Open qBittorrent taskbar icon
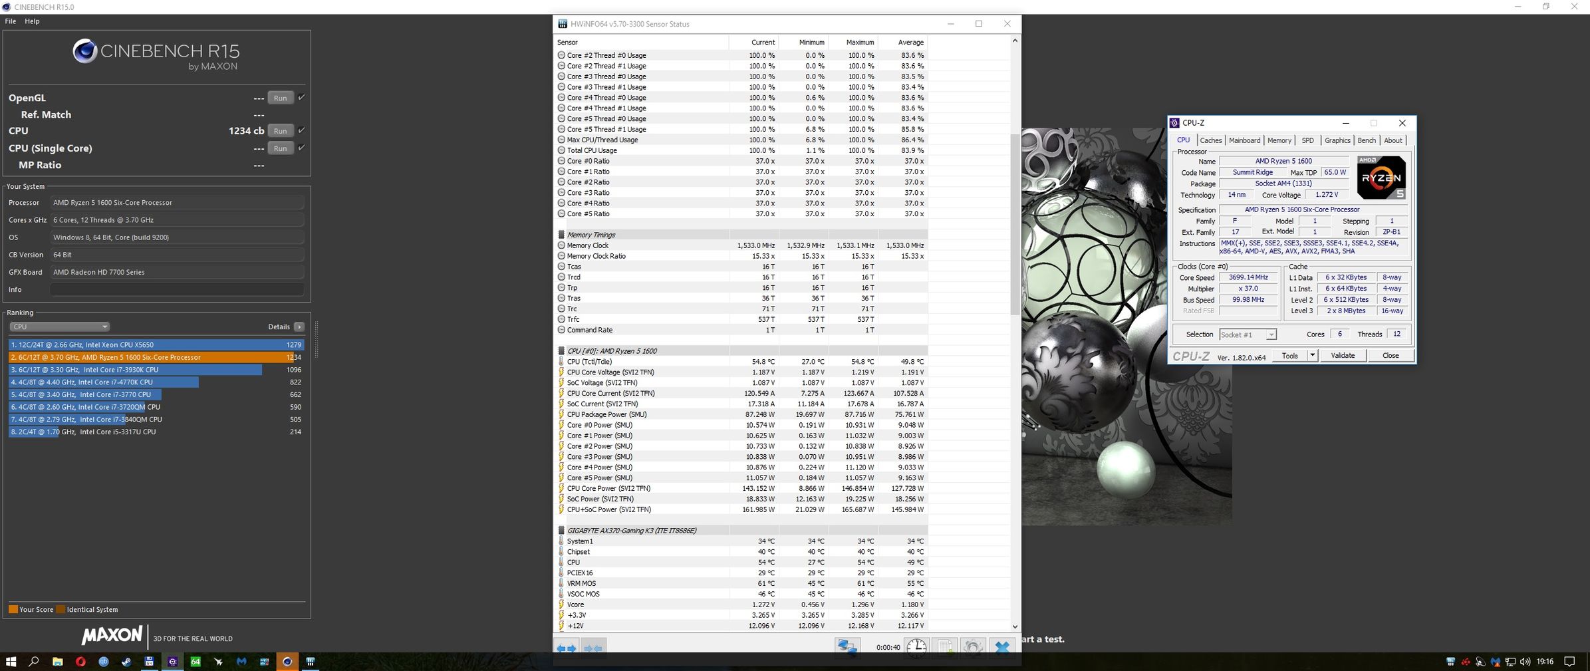1590x671 pixels. pyautogui.click(x=104, y=662)
